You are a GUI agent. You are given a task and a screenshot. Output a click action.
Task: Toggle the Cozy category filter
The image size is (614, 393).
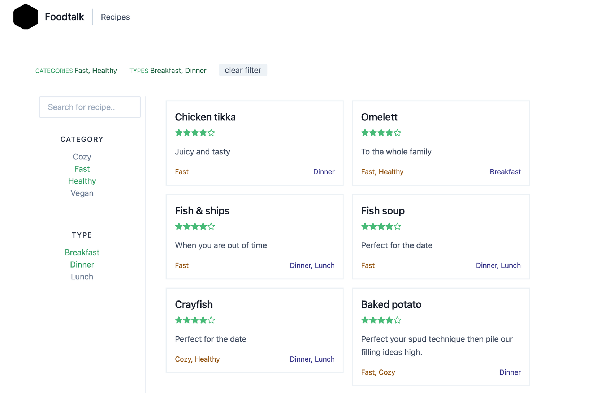coord(82,157)
